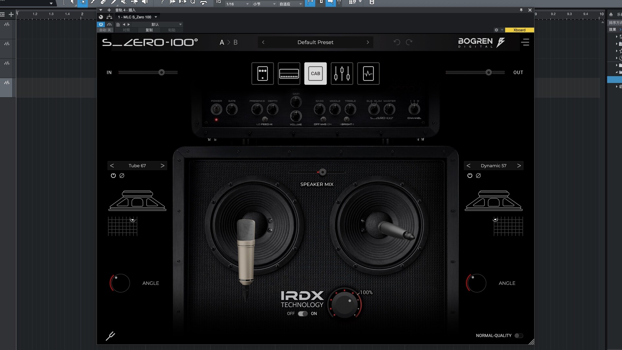This screenshot has height=350, width=622.
Task: Toggle the NORMAL-QUALITY switch
Action: tap(519, 336)
